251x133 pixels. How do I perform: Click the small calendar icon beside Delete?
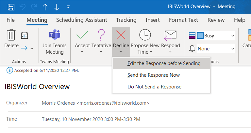[x=25, y=35]
